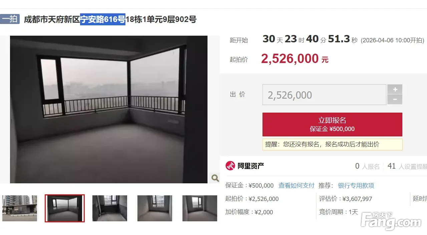Open the 银行专用款项 link
The width and height of the screenshot is (427, 235).
[356, 186]
